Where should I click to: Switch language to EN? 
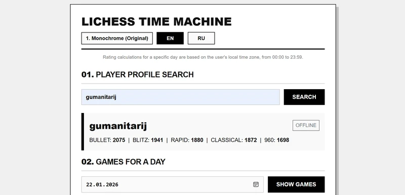click(x=170, y=38)
